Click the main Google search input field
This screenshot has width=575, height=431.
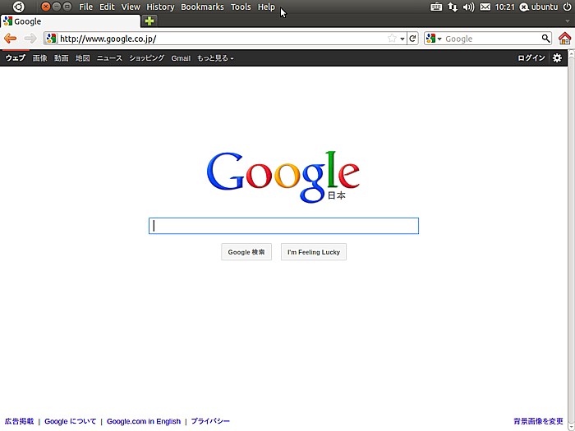pyautogui.click(x=283, y=226)
